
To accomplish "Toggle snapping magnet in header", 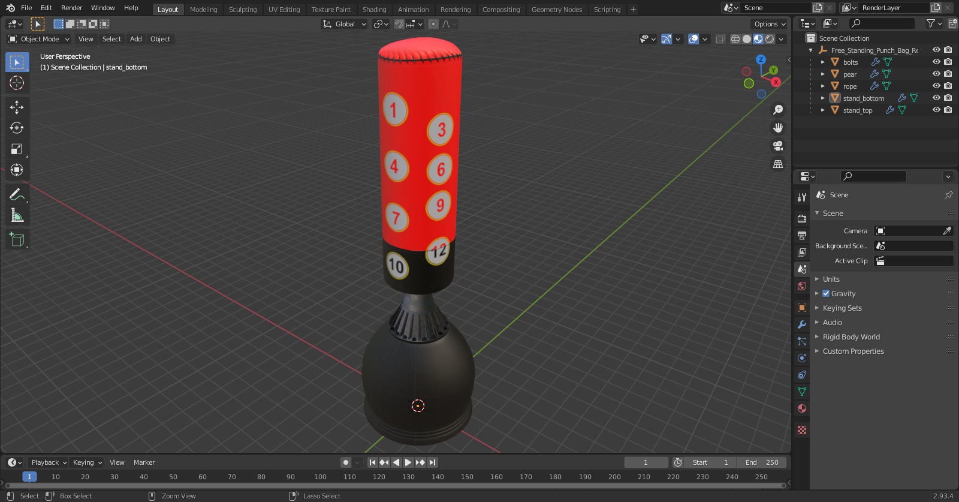I will (x=399, y=24).
